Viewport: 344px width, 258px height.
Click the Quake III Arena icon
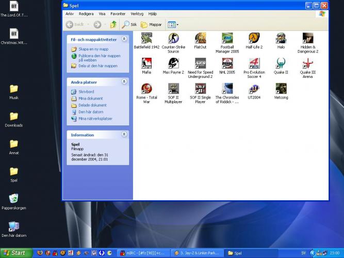click(308, 63)
